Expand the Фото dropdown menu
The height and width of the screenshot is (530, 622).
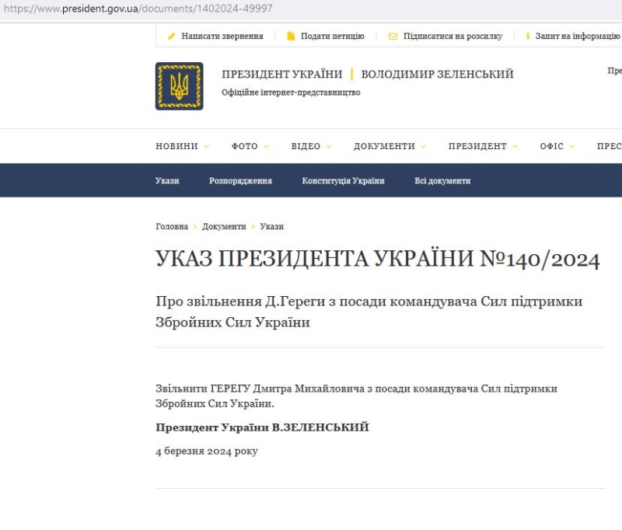(x=250, y=146)
